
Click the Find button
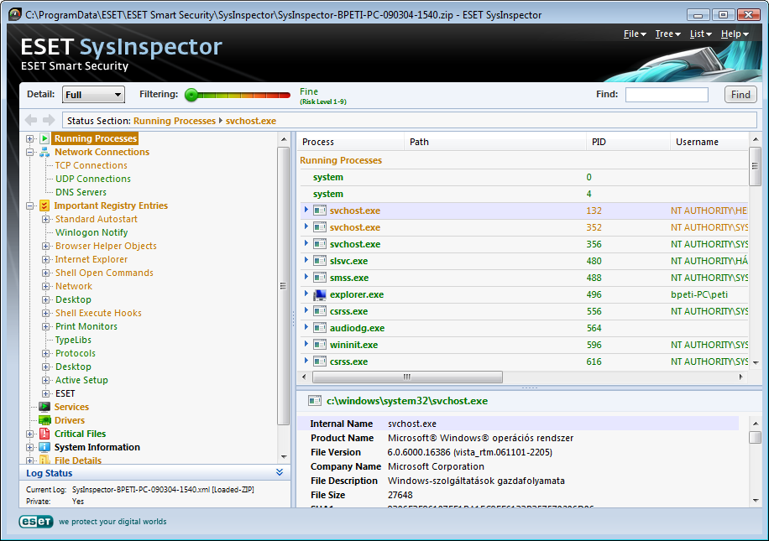pos(740,95)
